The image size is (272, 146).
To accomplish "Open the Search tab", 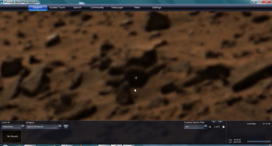I will coord(77,7).
